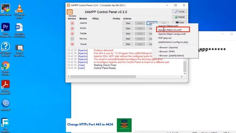Open the Installing CACTI Word document

pyautogui.click(x=20, y=30)
